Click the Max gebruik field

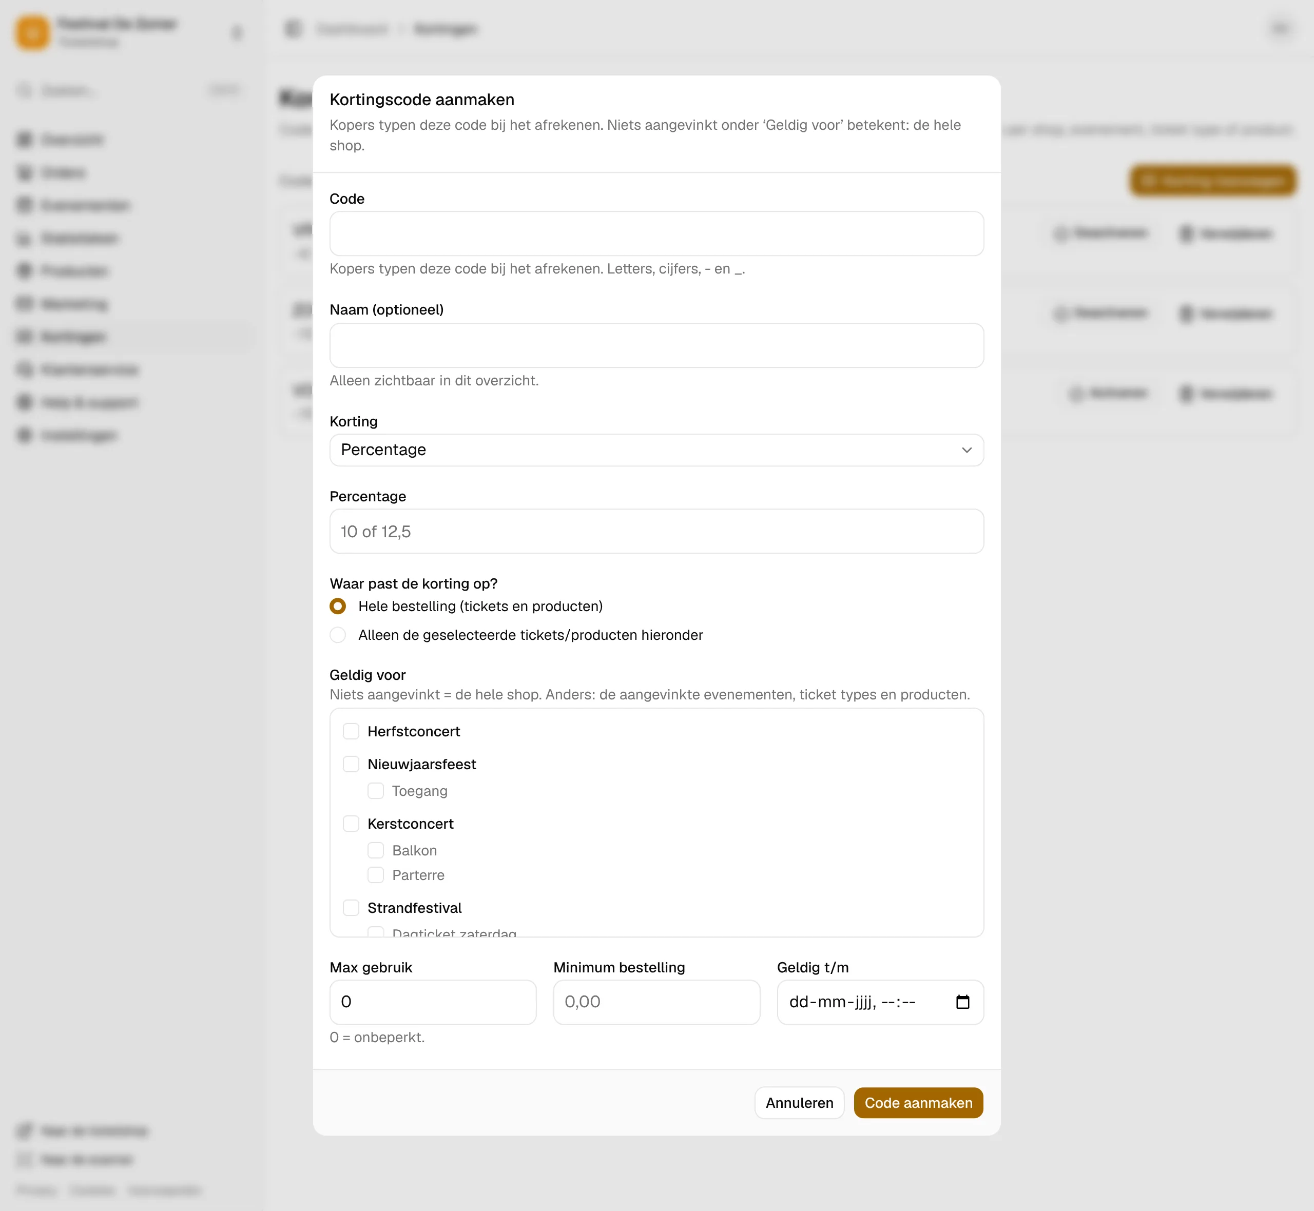[x=433, y=1002]
